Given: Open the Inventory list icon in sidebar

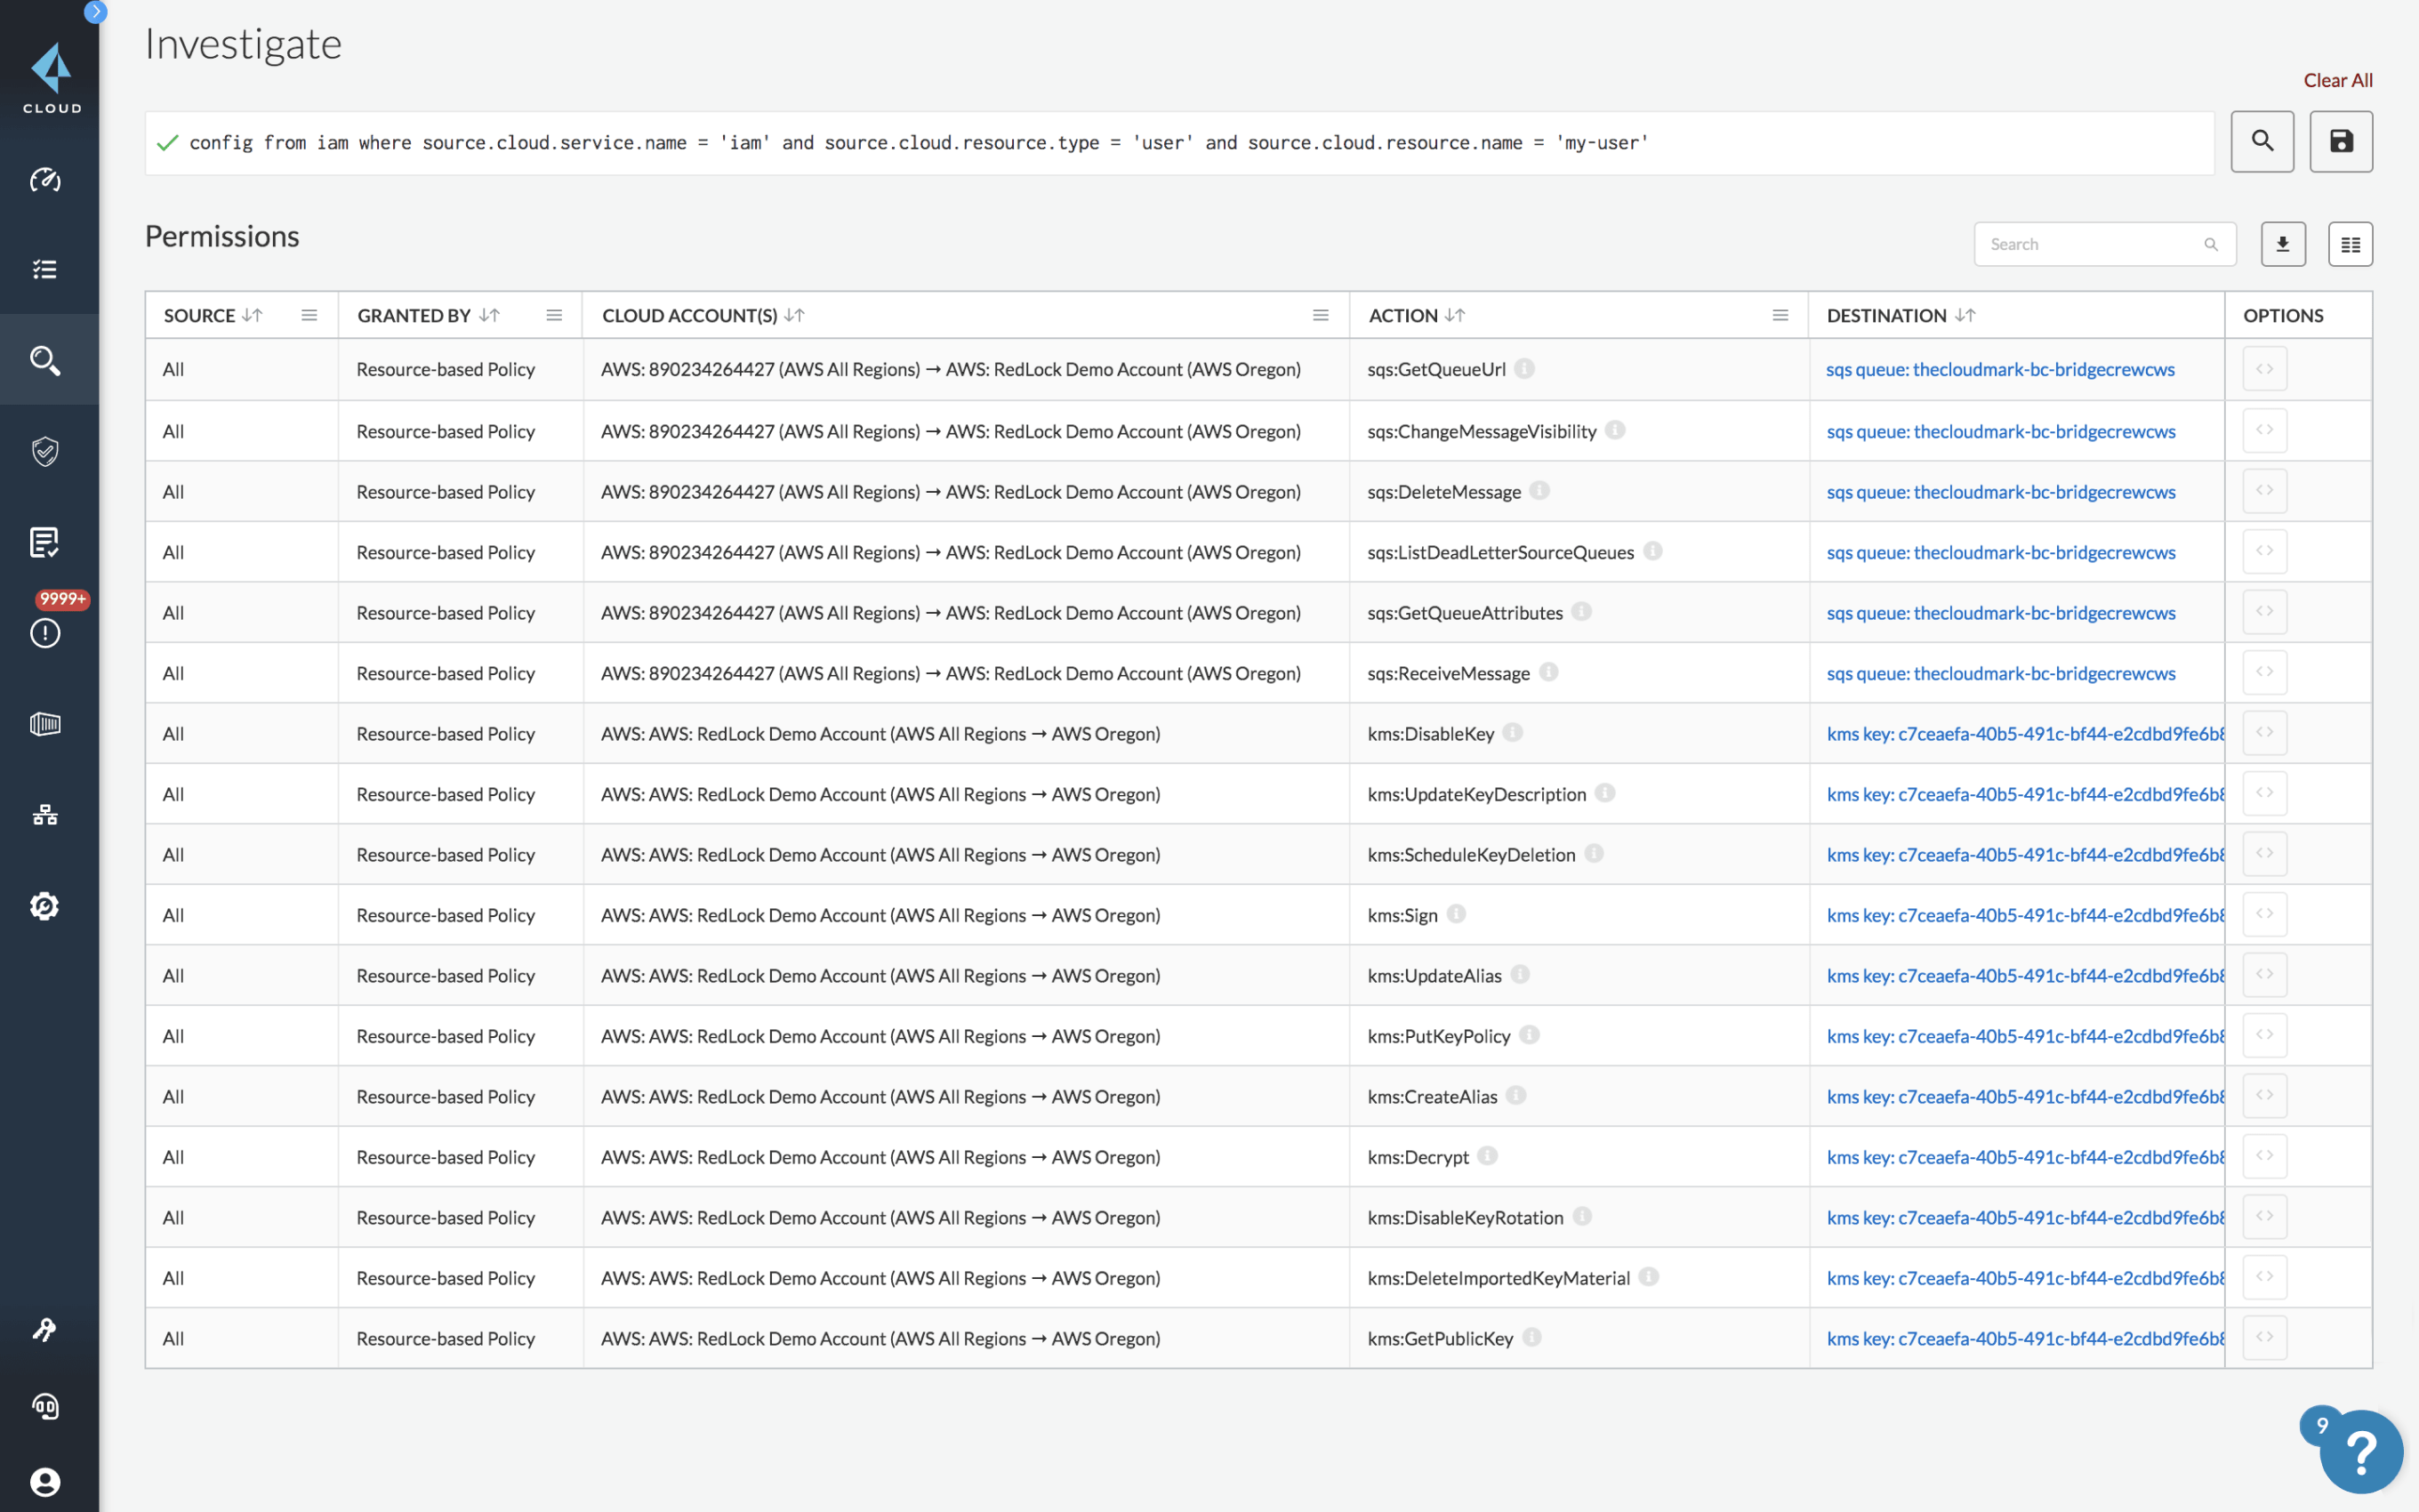Looking at the screenshot, I should [x=45, y=269].
